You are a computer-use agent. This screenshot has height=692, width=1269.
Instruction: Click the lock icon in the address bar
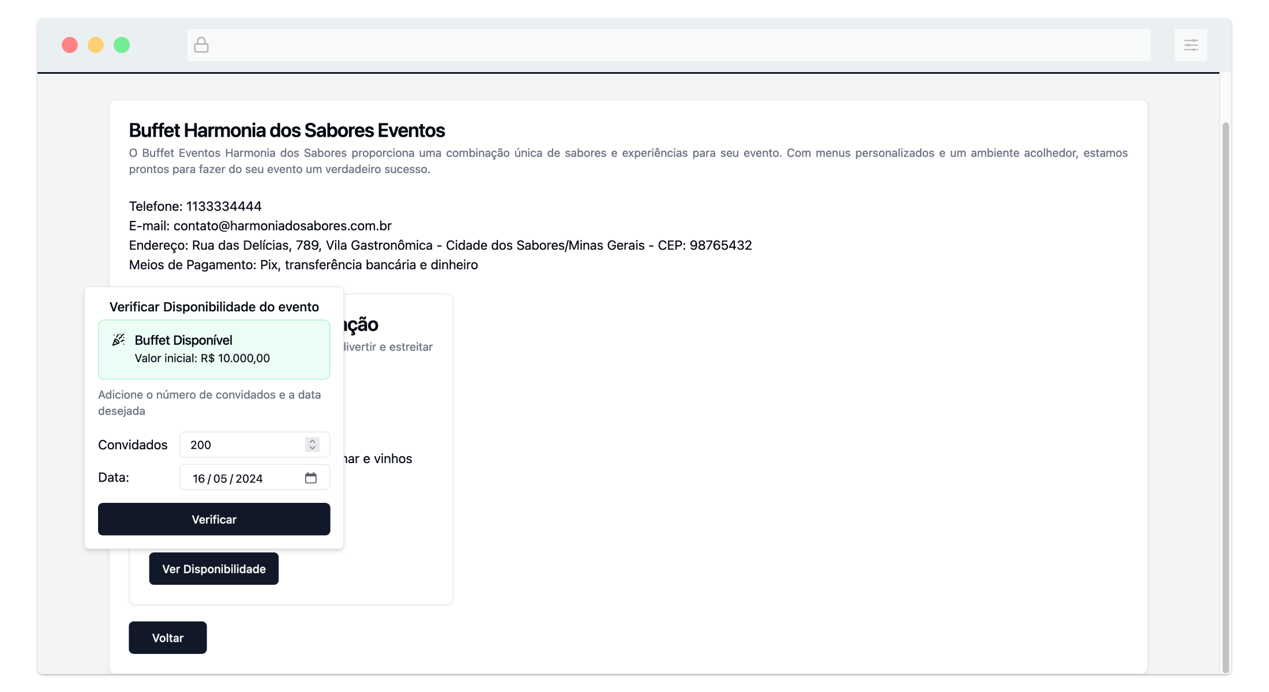point(201,44)
